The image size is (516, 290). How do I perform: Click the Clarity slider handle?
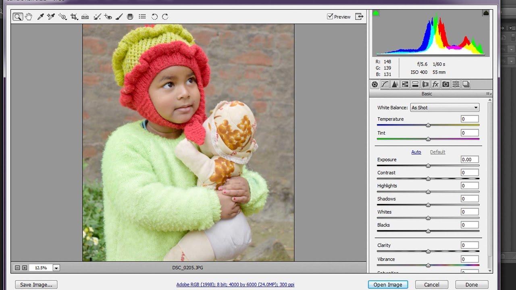click(428, 251)
